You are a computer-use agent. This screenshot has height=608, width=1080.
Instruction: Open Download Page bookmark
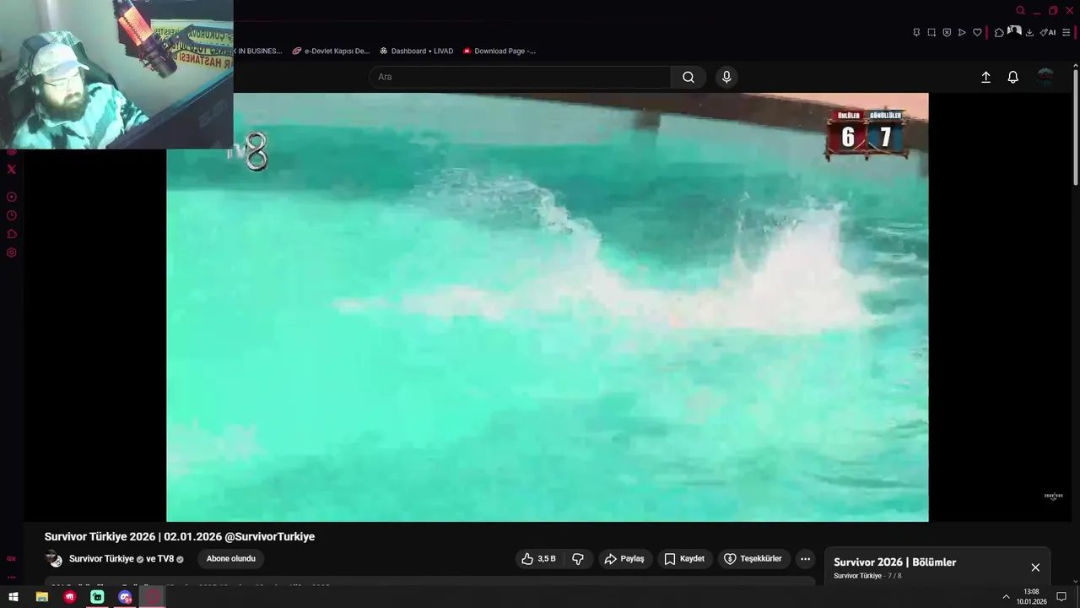click(x=499, y=51)
